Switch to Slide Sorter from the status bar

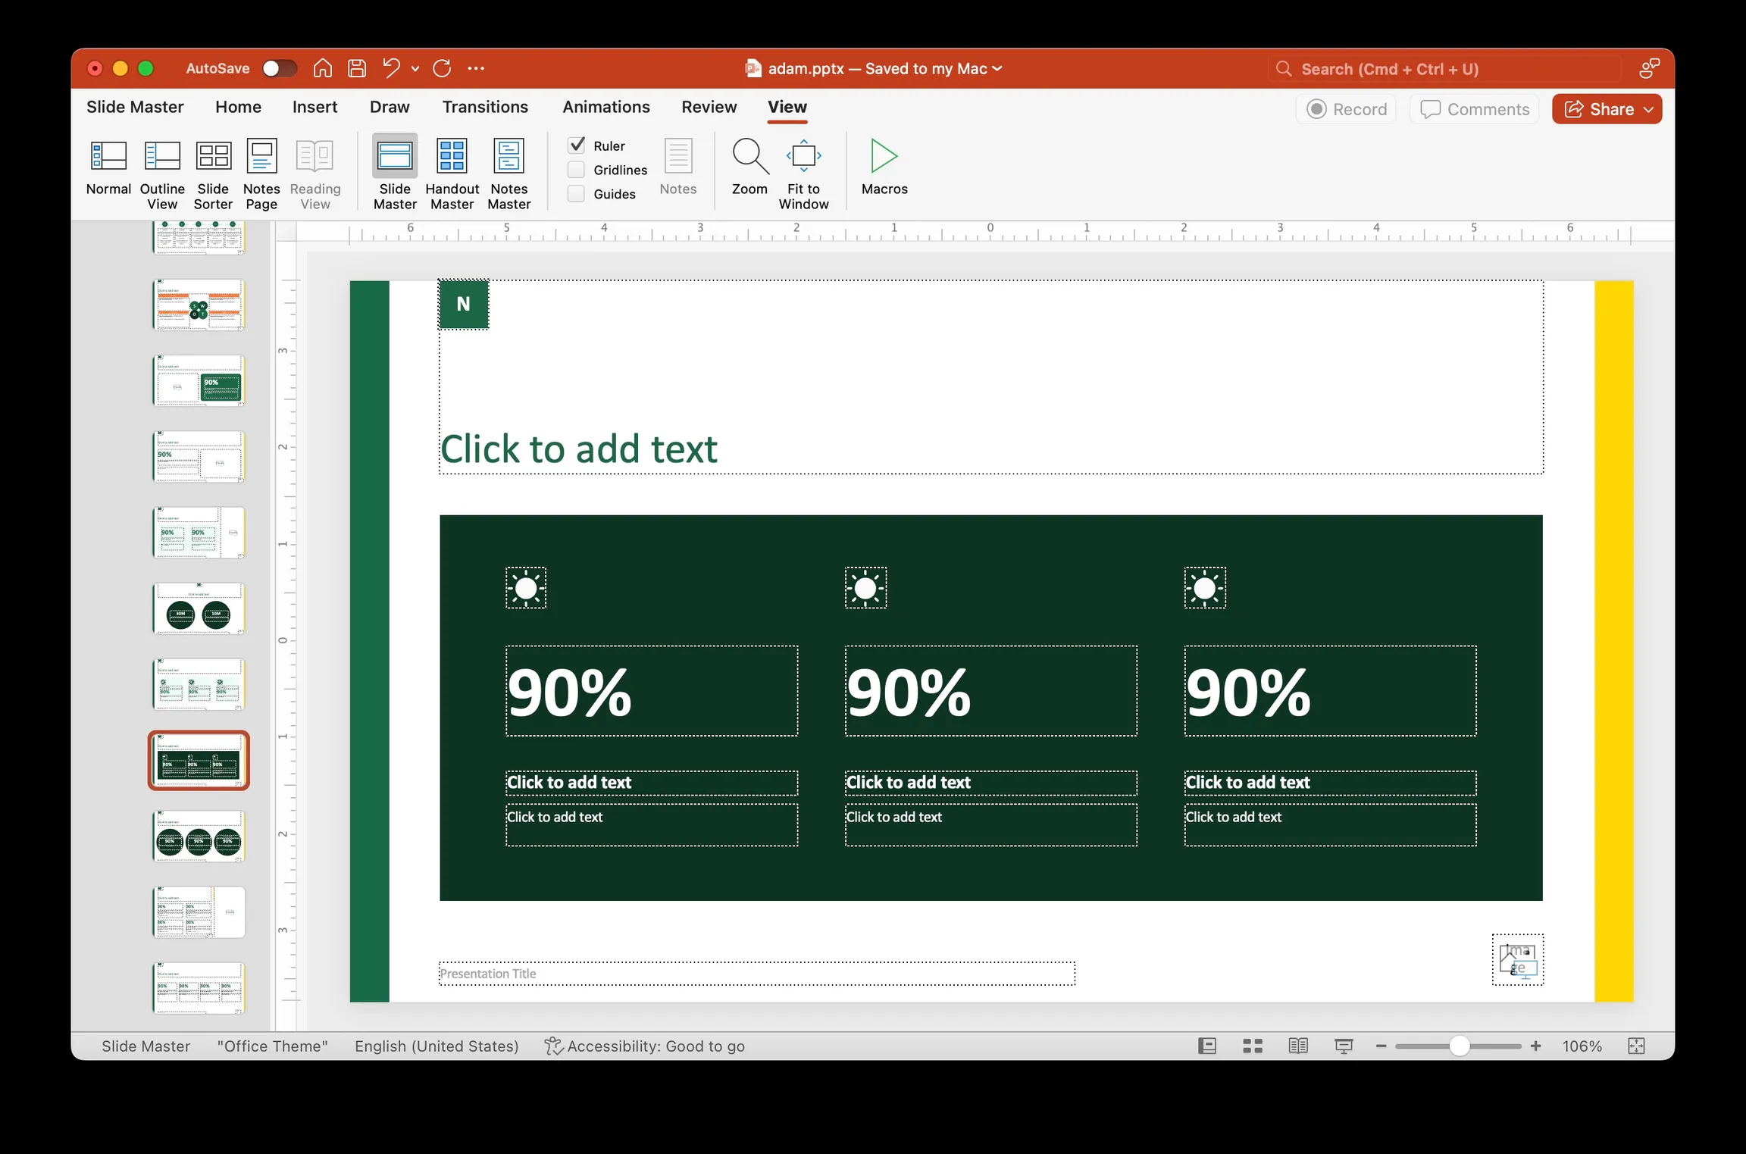pos(1253,1046)
